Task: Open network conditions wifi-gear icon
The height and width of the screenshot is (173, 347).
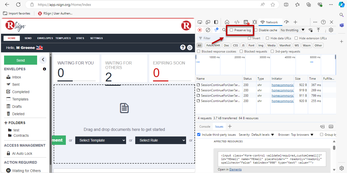Action: pos(310,30)
